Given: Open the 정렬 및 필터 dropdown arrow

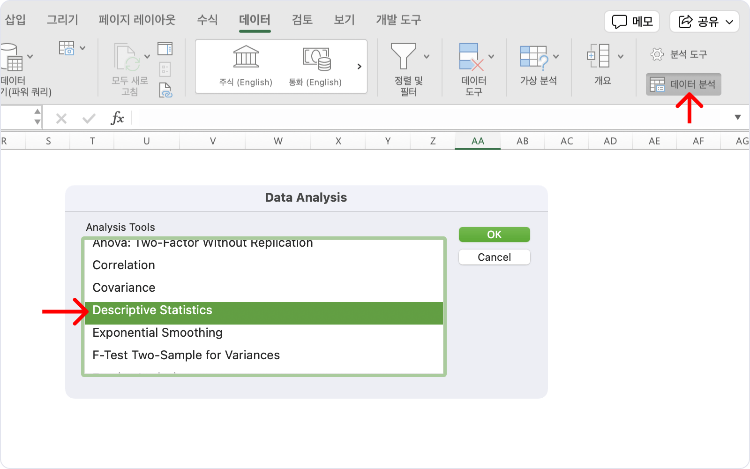Looking at the screenshot, I should 427,57.
